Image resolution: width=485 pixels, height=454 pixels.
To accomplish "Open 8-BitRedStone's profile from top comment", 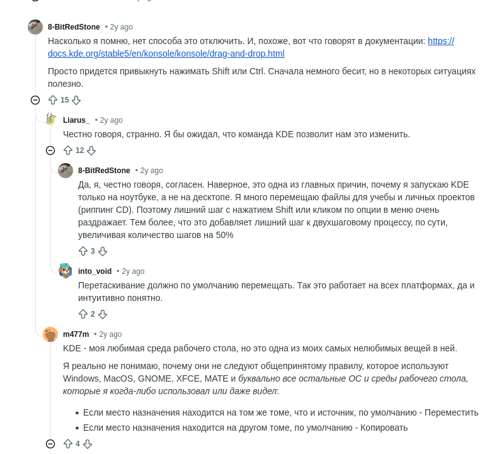I will click(74, 27).
